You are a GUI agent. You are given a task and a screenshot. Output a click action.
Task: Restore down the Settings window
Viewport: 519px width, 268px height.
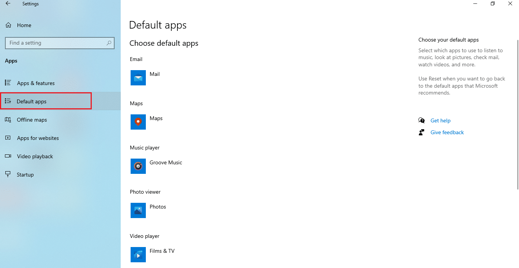[493, 4]
